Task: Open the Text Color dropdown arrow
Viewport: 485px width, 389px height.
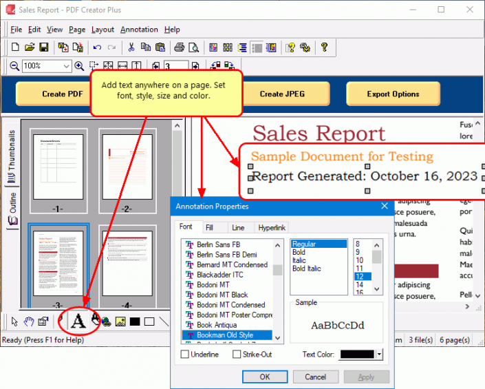Action: (x=379, y=354)
